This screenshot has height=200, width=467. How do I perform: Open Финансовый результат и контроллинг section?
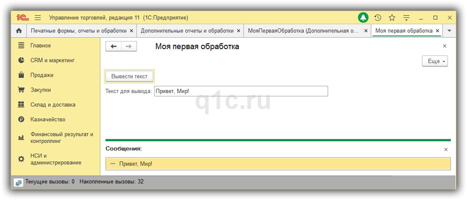pyautogui.click(x=62, y=138)
